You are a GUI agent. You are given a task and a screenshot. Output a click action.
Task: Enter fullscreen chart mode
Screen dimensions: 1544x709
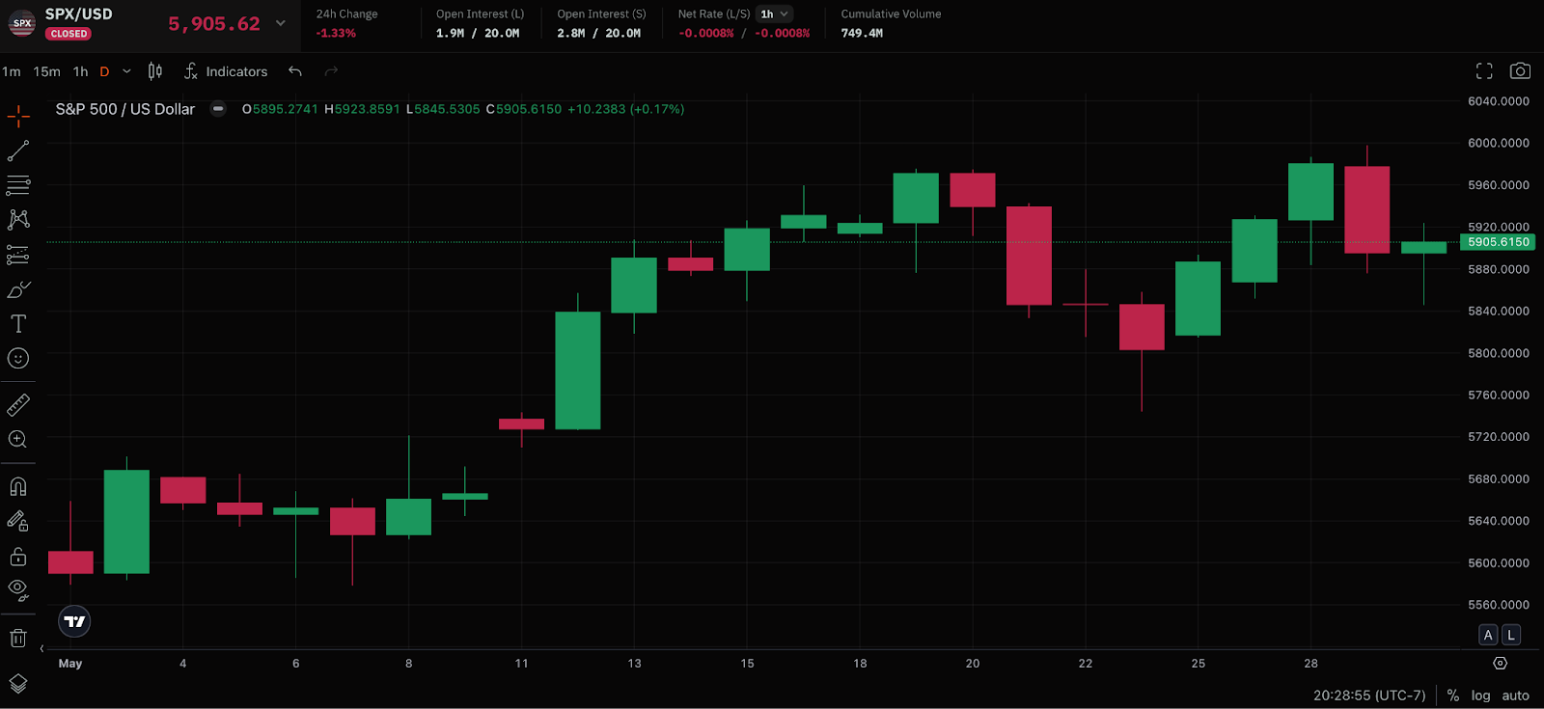click(1484, 70)
